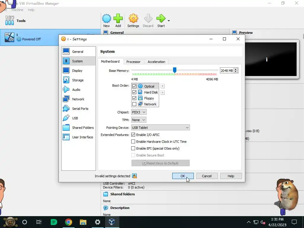Open the Start button dropdown arrow
Image resolution: width=304 pixels, height=228 pixels.
coord(169,21)
